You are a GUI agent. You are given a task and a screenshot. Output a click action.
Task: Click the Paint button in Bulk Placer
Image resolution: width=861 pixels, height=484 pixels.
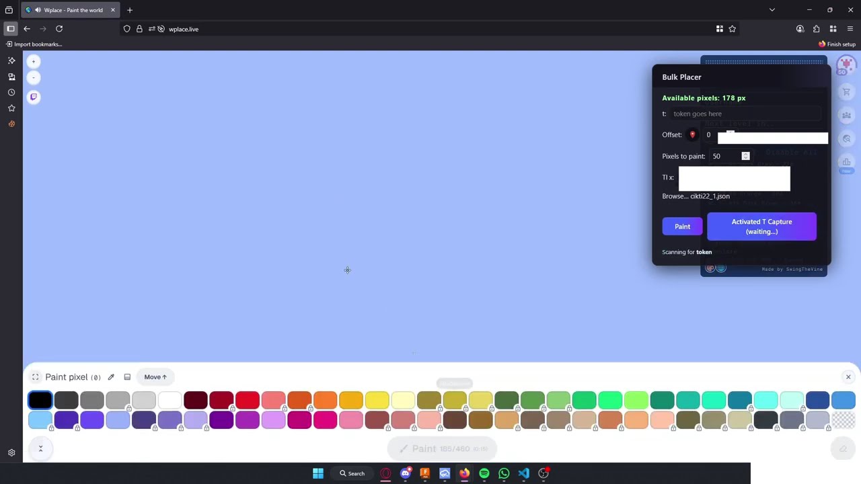pos(682,227)
